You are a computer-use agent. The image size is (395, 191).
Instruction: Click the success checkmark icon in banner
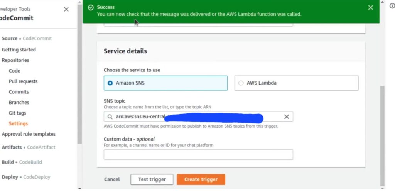(x=91, y=8)
